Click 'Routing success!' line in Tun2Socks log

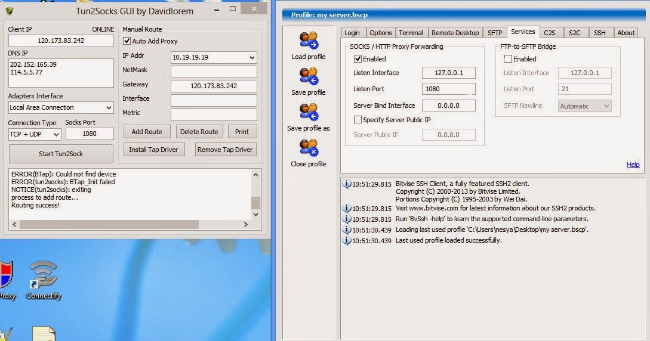click(x=35, y=205)
